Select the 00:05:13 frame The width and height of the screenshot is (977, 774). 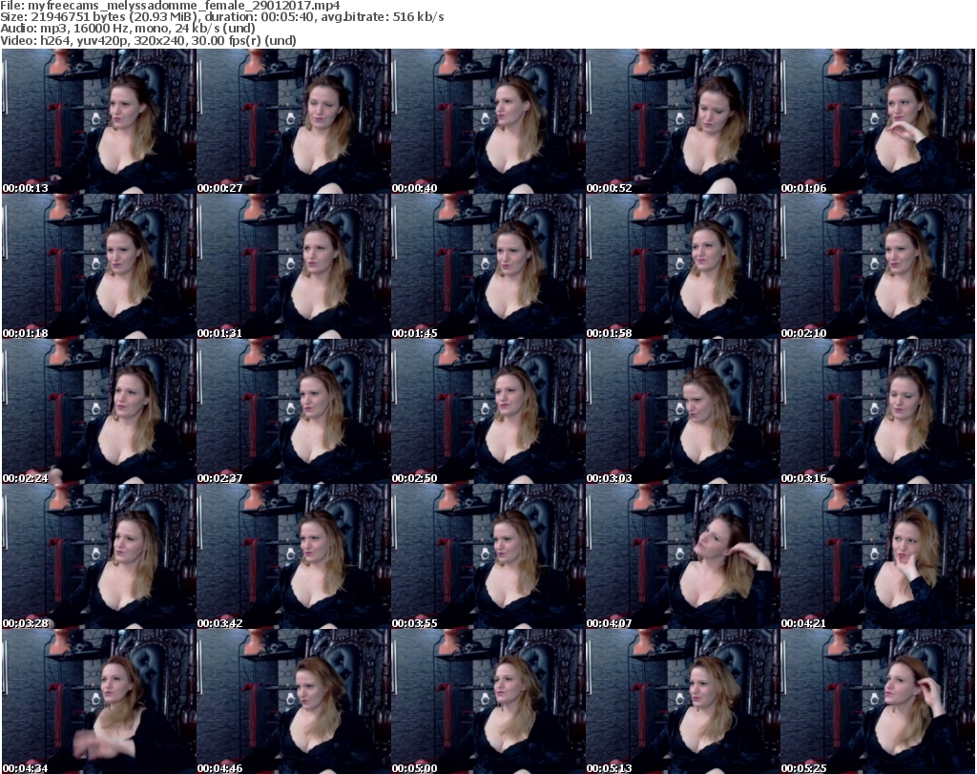click(x=682, y=701)
